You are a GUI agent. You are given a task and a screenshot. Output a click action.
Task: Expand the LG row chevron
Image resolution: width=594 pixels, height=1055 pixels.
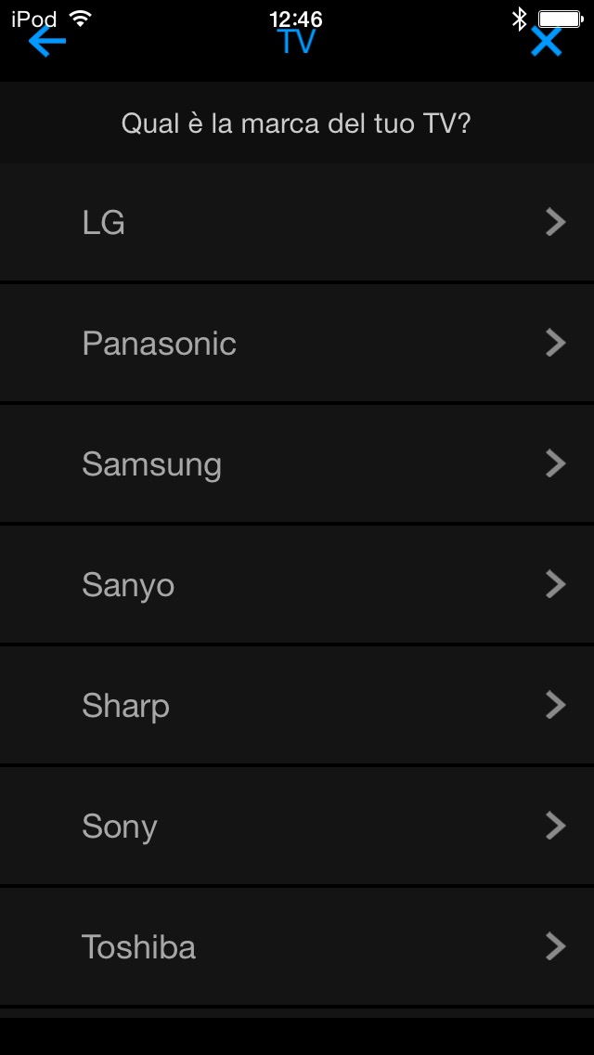click(x=555, y=222)
